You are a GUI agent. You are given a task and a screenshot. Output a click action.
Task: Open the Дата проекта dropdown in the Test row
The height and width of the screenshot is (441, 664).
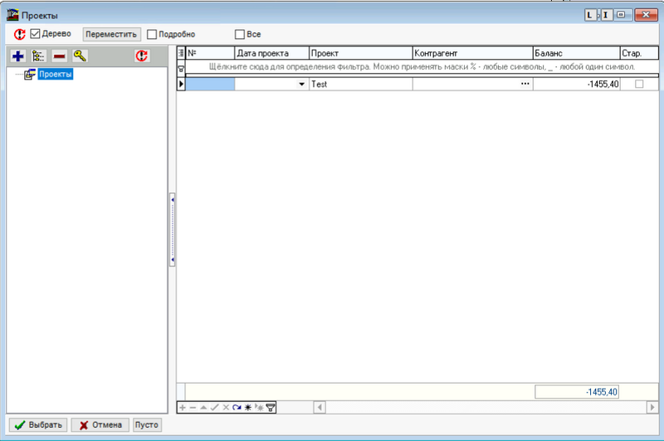point(302,85)
